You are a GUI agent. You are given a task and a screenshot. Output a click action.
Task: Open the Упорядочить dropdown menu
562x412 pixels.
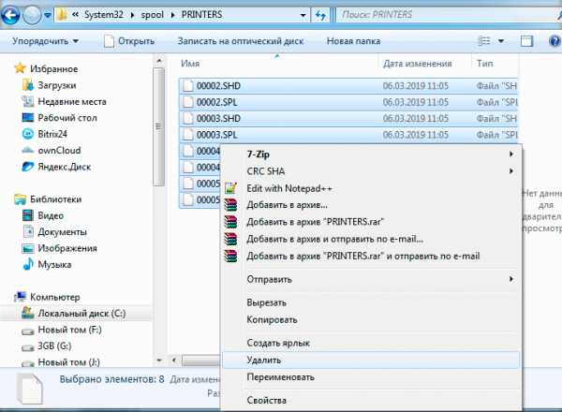point(45,41)
